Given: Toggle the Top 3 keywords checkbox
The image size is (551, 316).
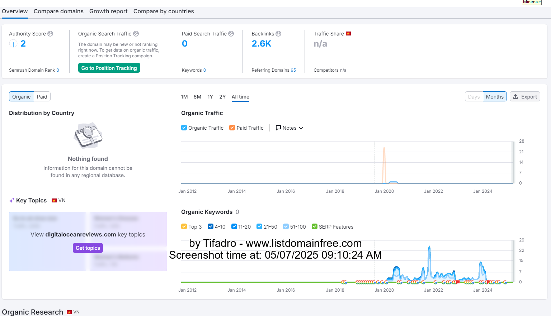Looking at the screenshot, I should [x=184, y=226].
